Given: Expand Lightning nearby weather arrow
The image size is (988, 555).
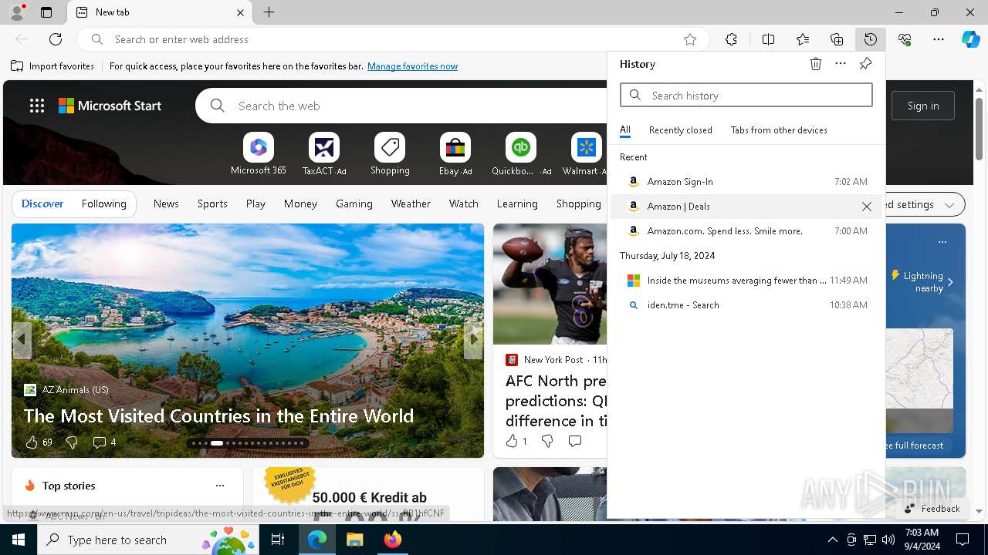Looking at the screenshot, I should tap(950, 282).
